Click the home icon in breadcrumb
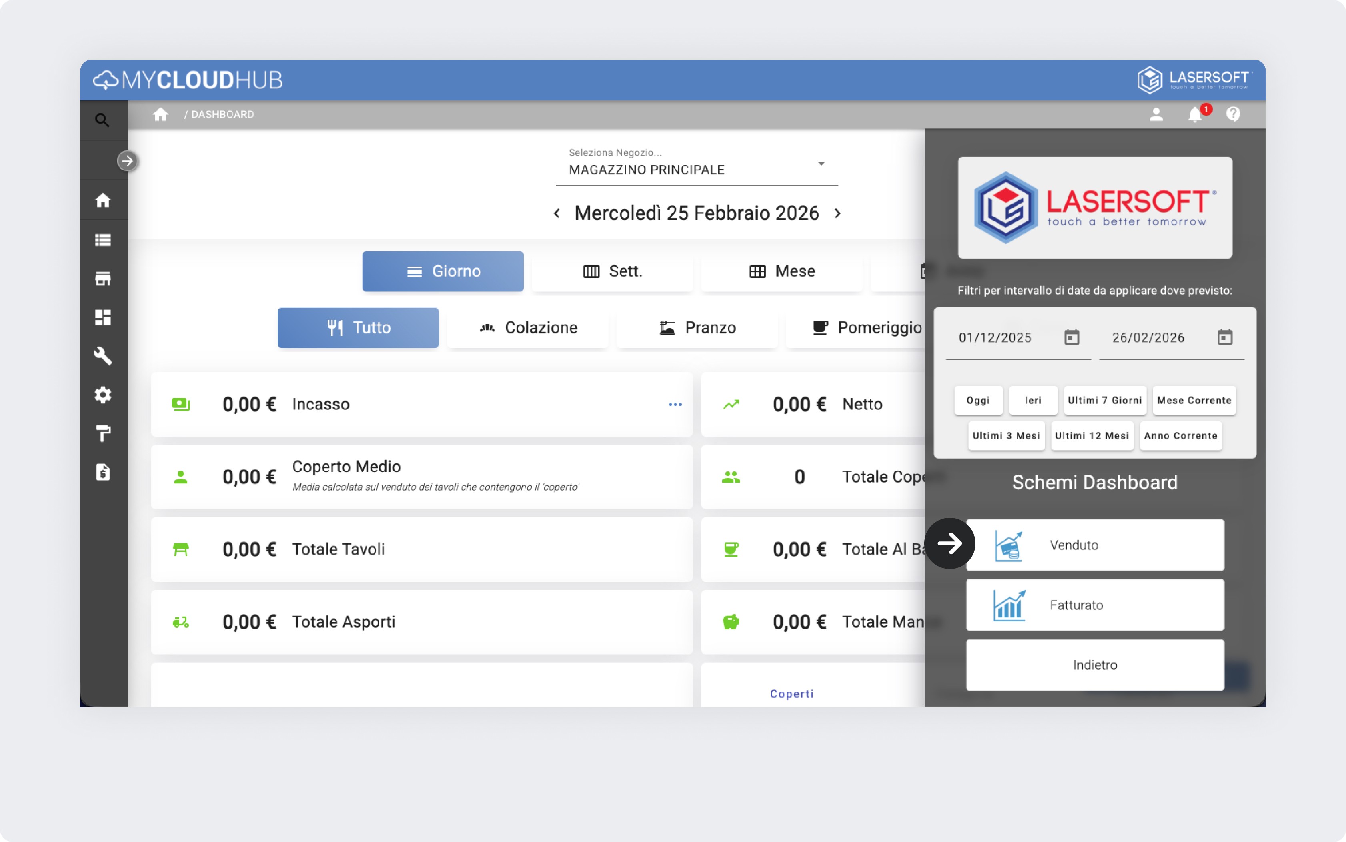 161,115
